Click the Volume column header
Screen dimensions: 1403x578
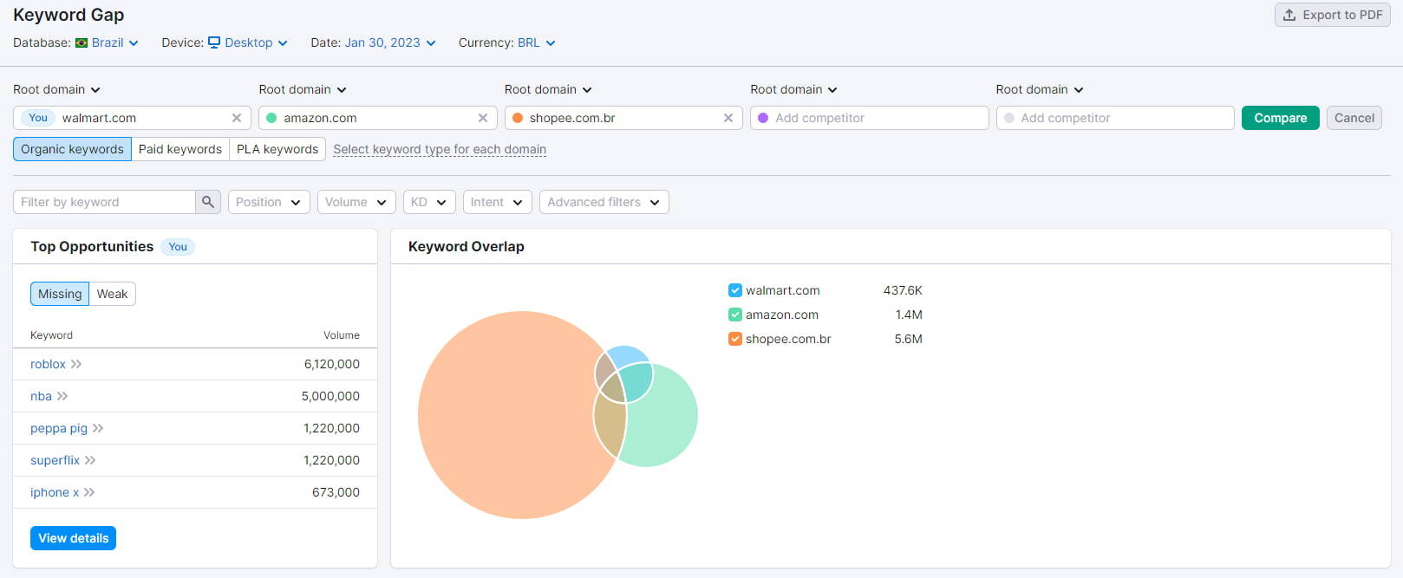click(342, 335)
